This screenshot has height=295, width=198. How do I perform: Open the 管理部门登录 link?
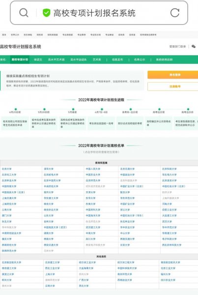177,47
